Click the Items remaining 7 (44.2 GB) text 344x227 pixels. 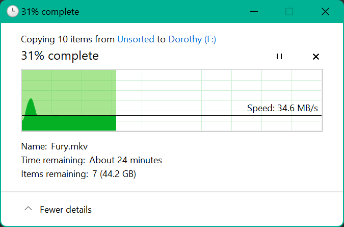click(78, 174)
